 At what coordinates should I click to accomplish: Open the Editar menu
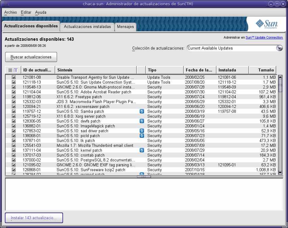[26, 12]
